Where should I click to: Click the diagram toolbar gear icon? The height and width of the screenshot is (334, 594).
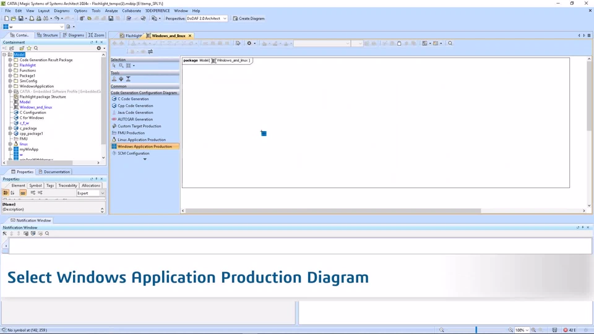coord(249,43)
